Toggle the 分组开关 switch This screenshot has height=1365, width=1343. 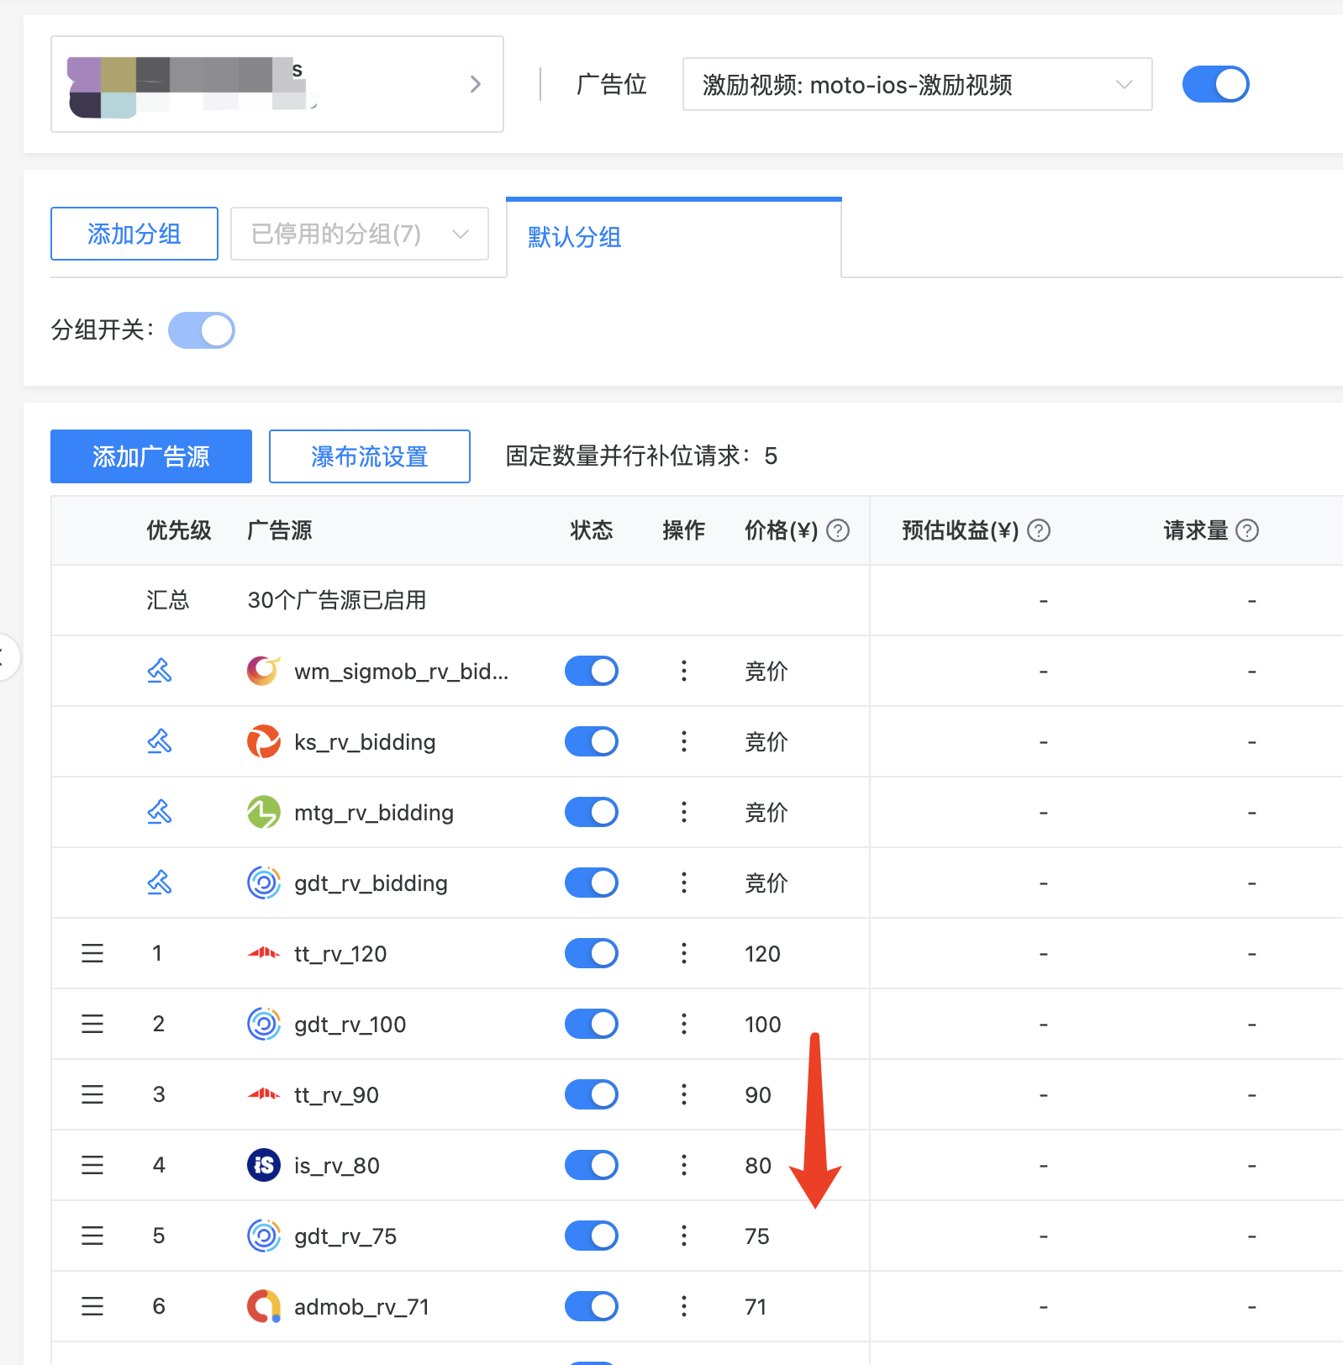coord(202,330)
